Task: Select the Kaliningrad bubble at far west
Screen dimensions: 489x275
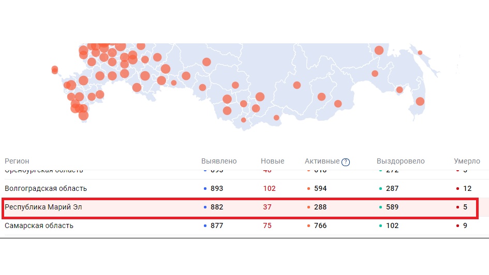Action: pos(55,70)
